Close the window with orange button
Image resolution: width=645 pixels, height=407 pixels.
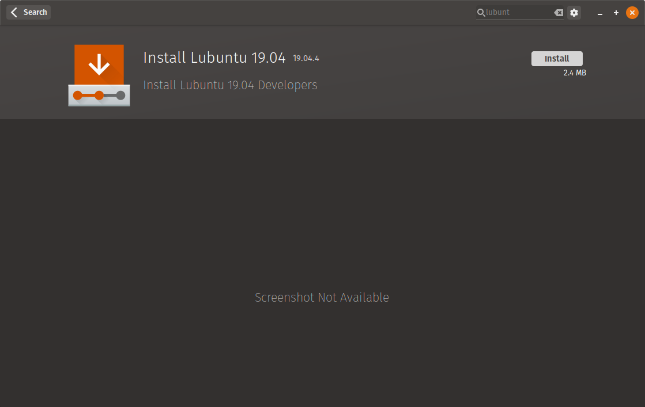click(632, 13)
